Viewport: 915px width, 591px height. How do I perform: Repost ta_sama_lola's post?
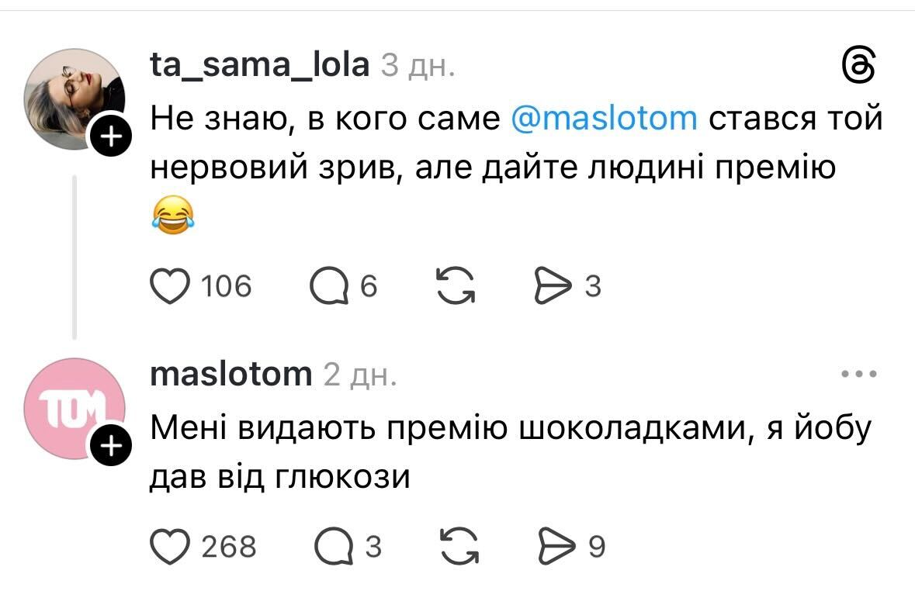(456, 287)
